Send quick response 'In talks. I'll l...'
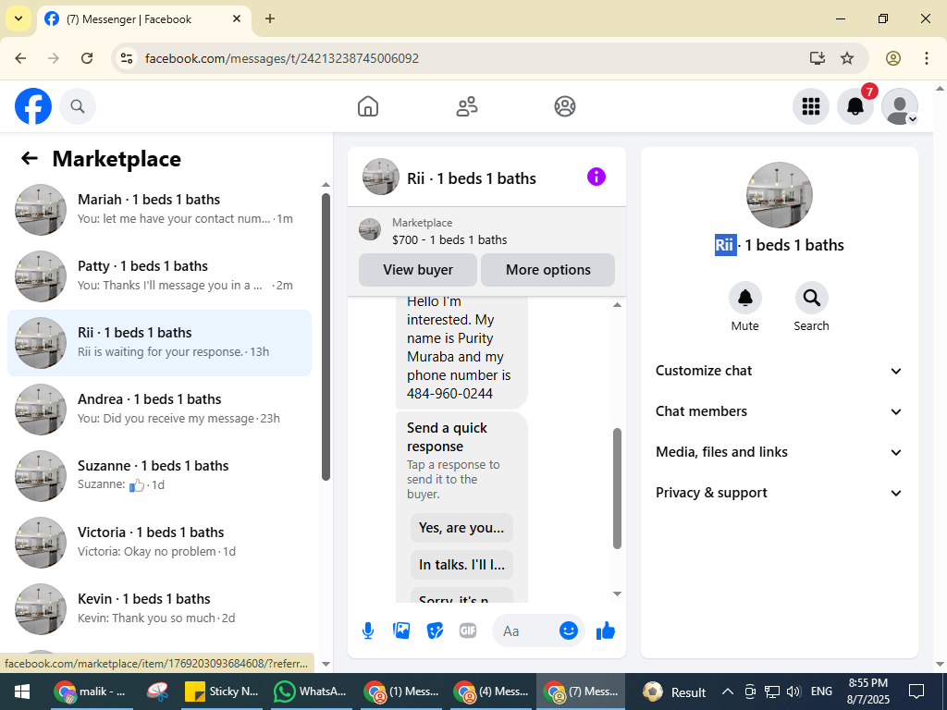947x710 pixels. tap(461, 565)
